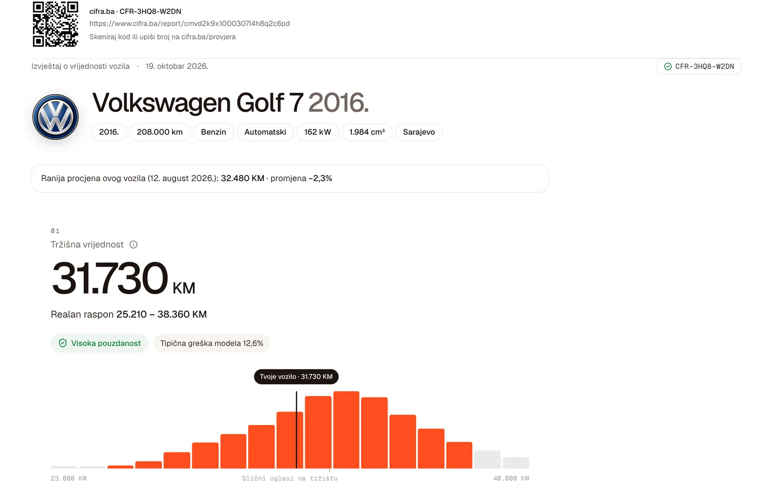Click the tallest orange histogram bar

[x=346, y=430]
